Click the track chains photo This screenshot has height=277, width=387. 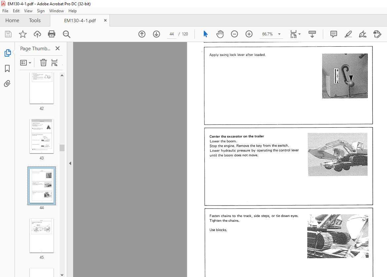click(338, 236)
